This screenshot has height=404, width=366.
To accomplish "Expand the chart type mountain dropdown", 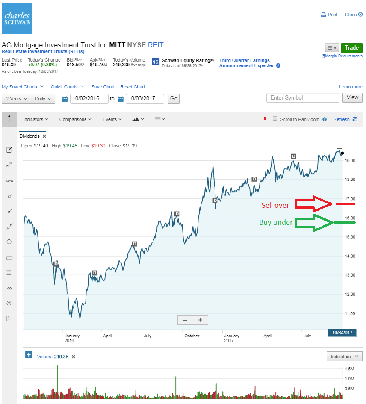I will pyautogui.click(x=138, y=119).
